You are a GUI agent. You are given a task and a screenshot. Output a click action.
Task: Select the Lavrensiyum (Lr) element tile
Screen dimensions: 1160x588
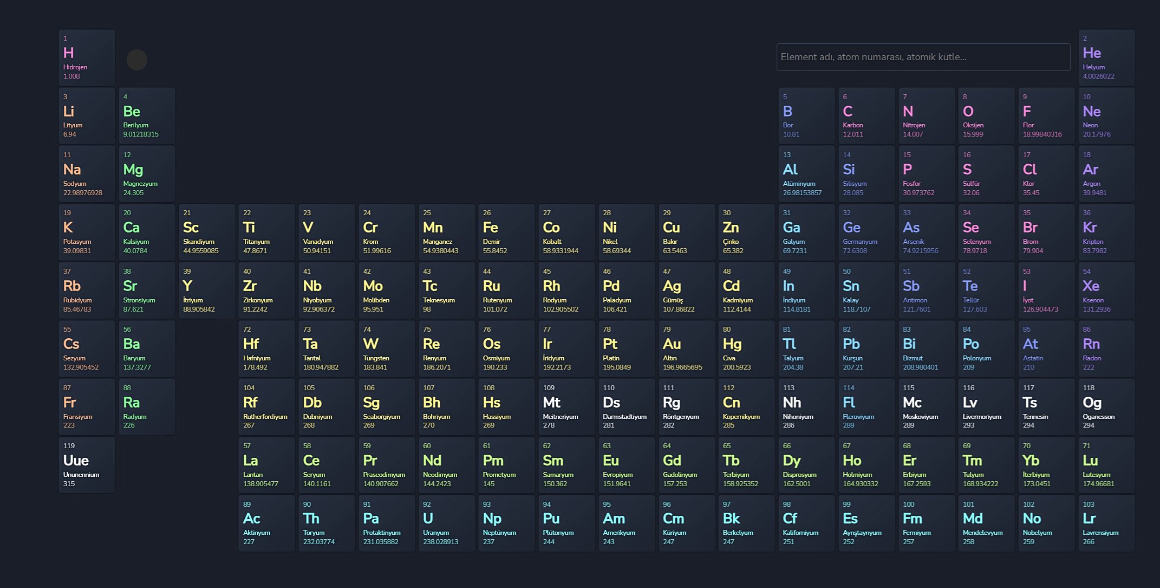click(1106, 523)
